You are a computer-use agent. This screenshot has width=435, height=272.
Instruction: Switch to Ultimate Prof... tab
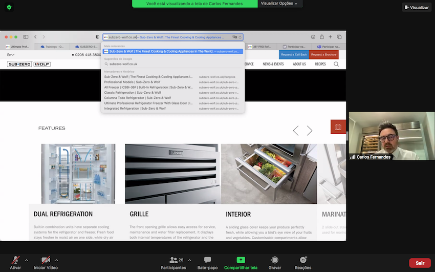[17, 47]
